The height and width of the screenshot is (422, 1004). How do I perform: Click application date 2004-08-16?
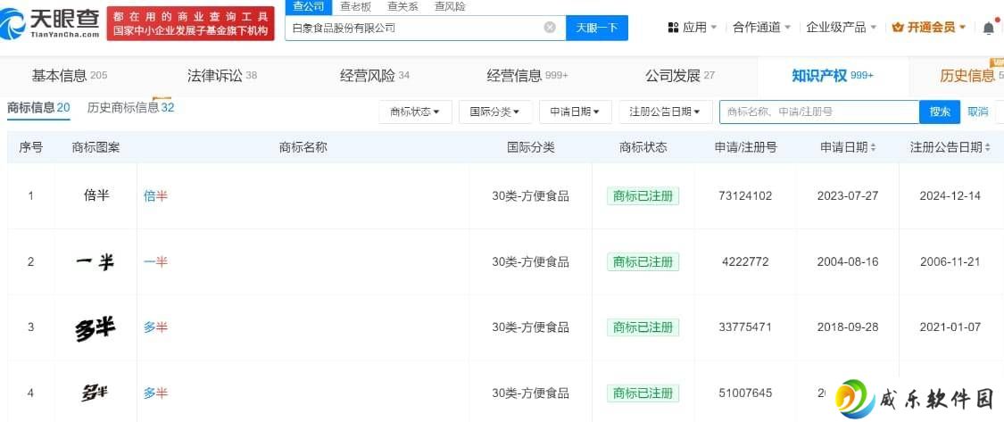(x=848, y=262)
